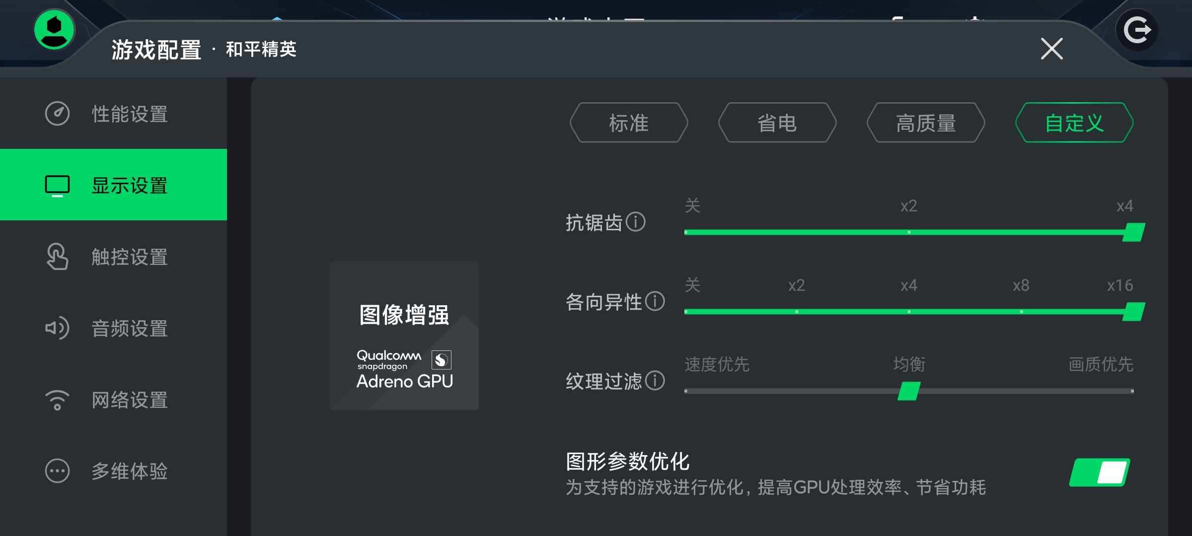
Task: Choose the 自定义 preset mode
Action: coord(1074,123)
